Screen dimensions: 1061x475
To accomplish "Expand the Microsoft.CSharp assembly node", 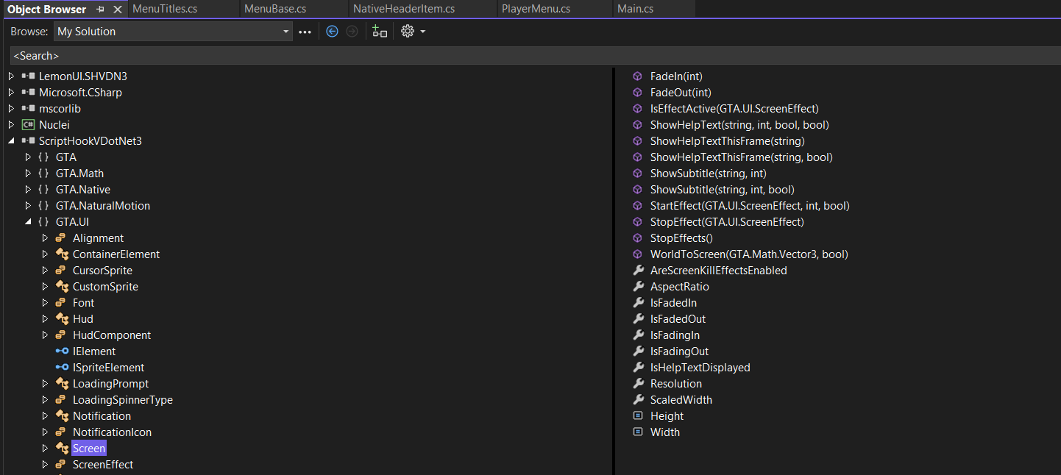I will point(11,93).
